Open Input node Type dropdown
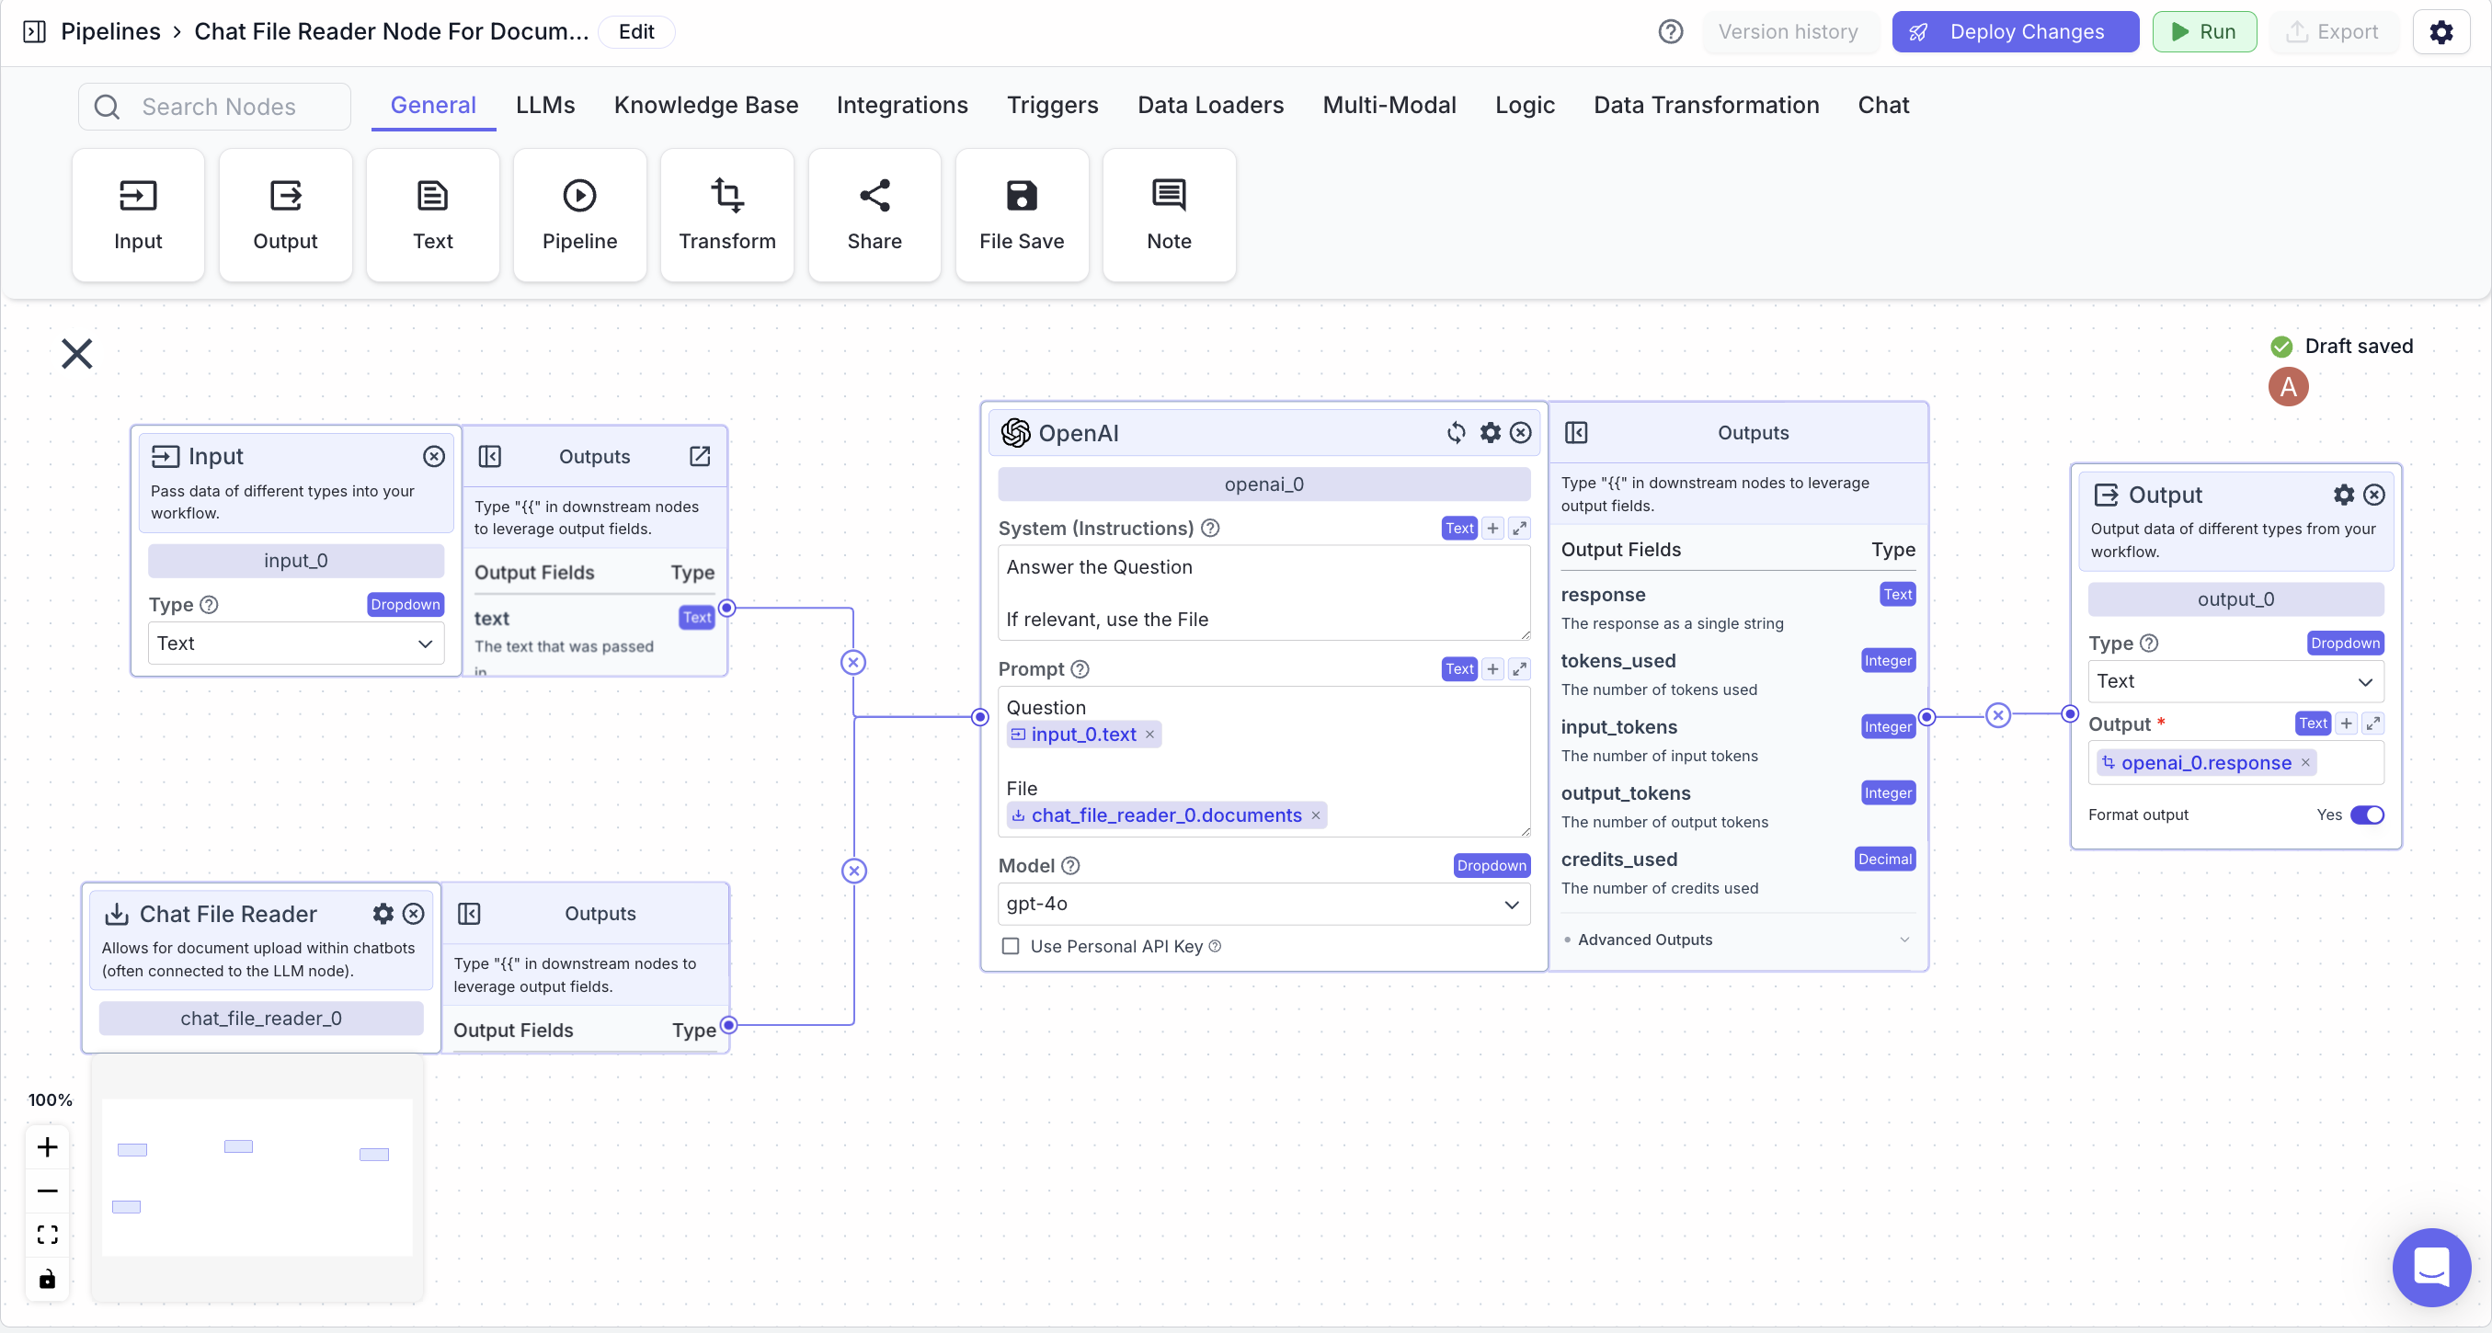The height and width of the screenshot is (1333, 2492). click(295, 644)
